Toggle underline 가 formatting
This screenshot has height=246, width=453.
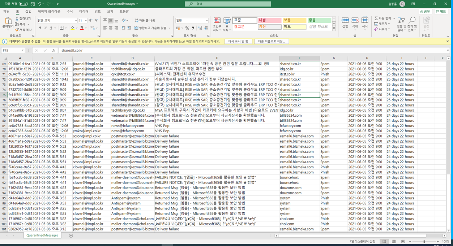(x=51, y=28)
